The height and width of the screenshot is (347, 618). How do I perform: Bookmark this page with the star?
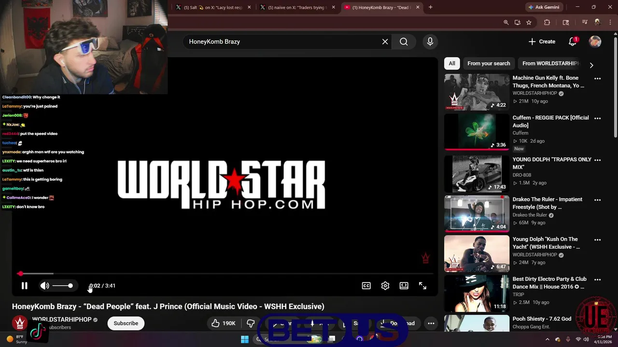pyautogui.click(x=529, y=22)
